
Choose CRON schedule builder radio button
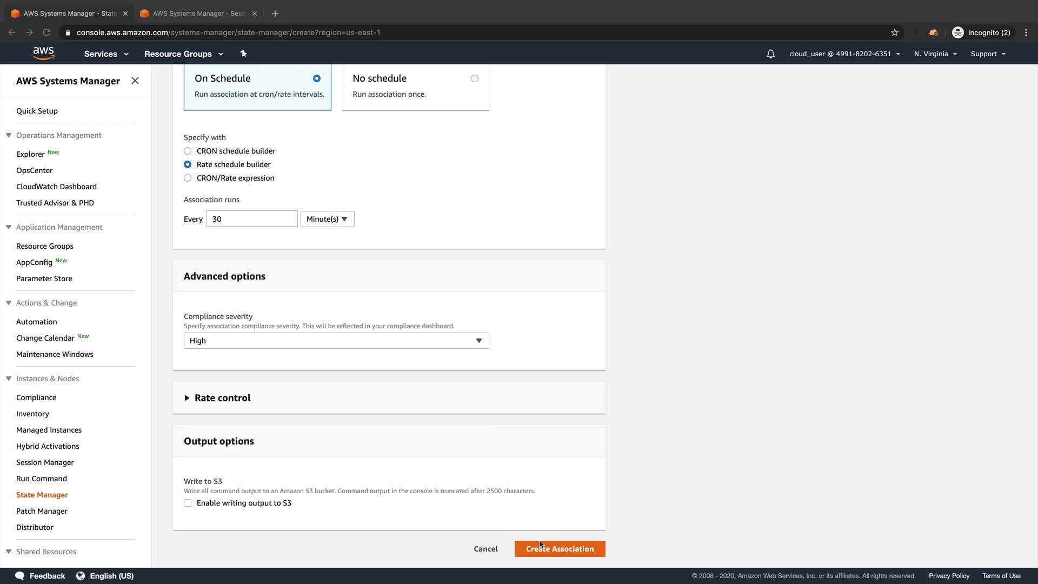point(188,151)
